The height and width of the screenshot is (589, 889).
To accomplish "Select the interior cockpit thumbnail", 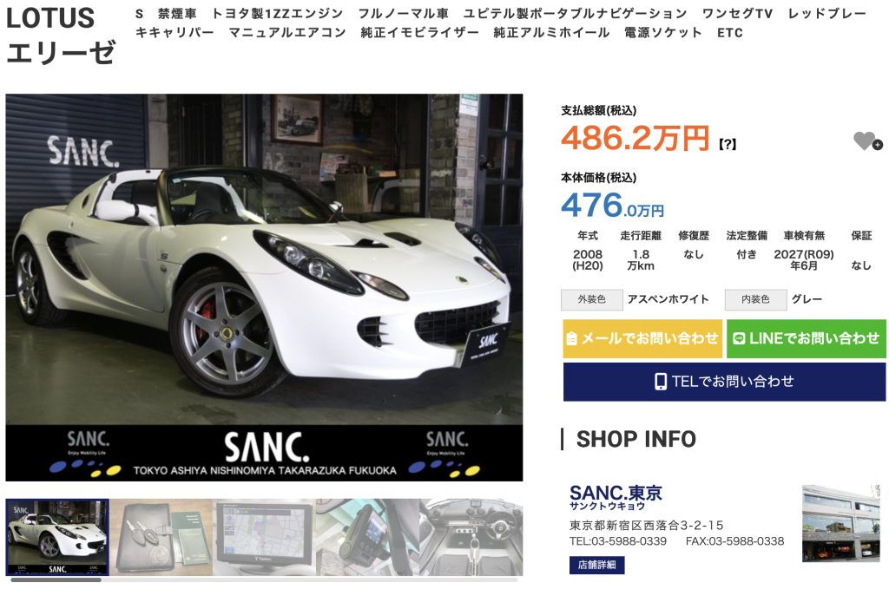I will [471, 538].
